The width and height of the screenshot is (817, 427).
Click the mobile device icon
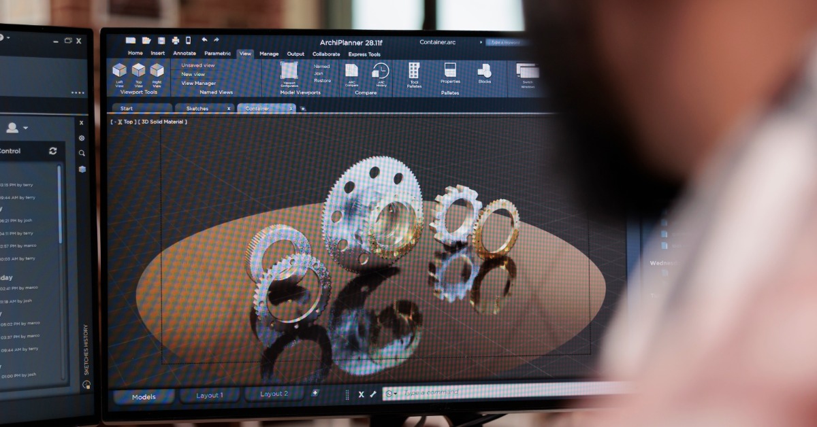click(x=189, y=41)
